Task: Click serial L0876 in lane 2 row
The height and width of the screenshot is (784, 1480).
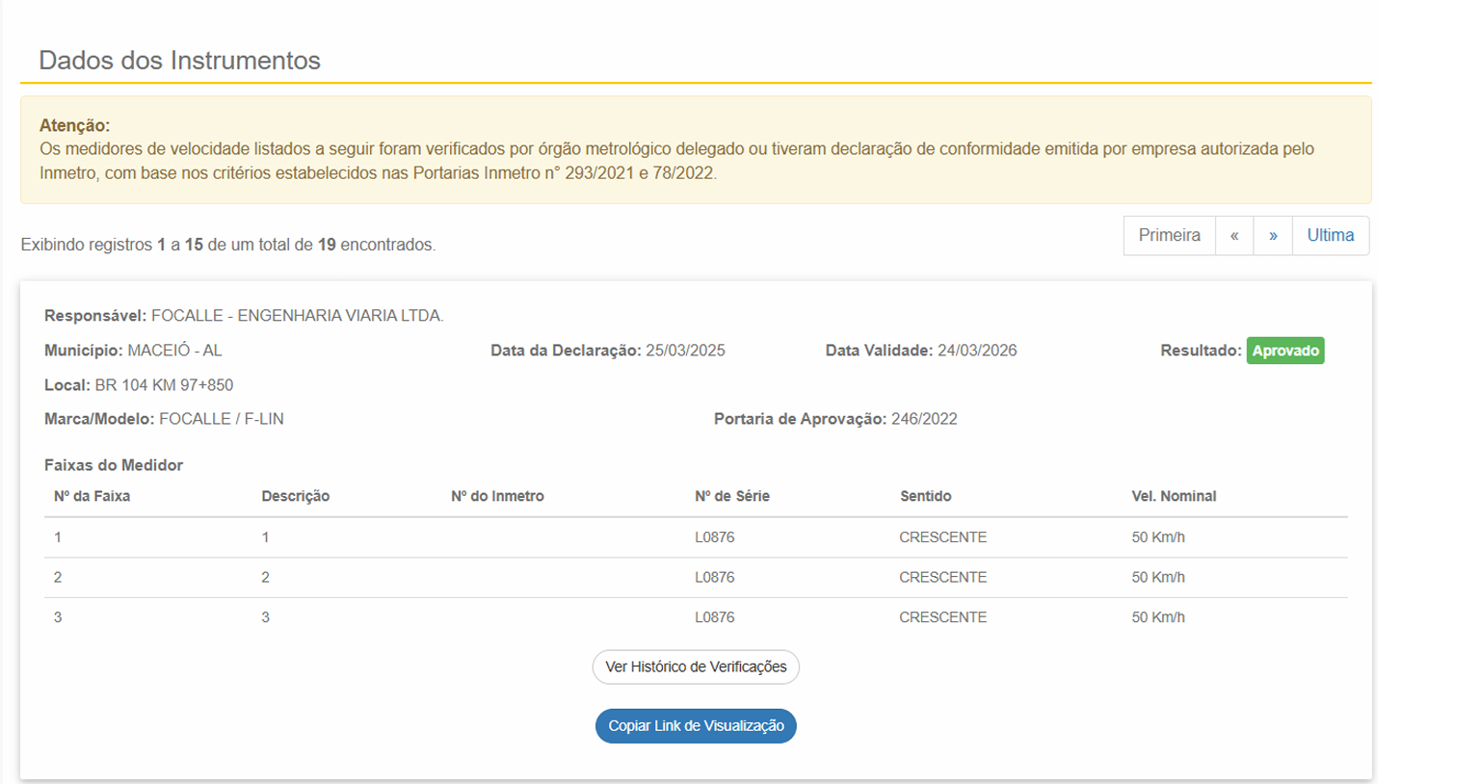Action: tap(714, 578)
